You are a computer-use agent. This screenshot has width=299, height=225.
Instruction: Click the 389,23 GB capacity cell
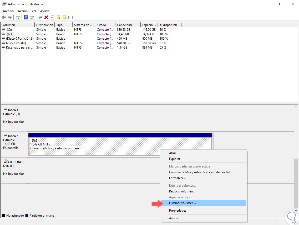(x=124, y=30)
